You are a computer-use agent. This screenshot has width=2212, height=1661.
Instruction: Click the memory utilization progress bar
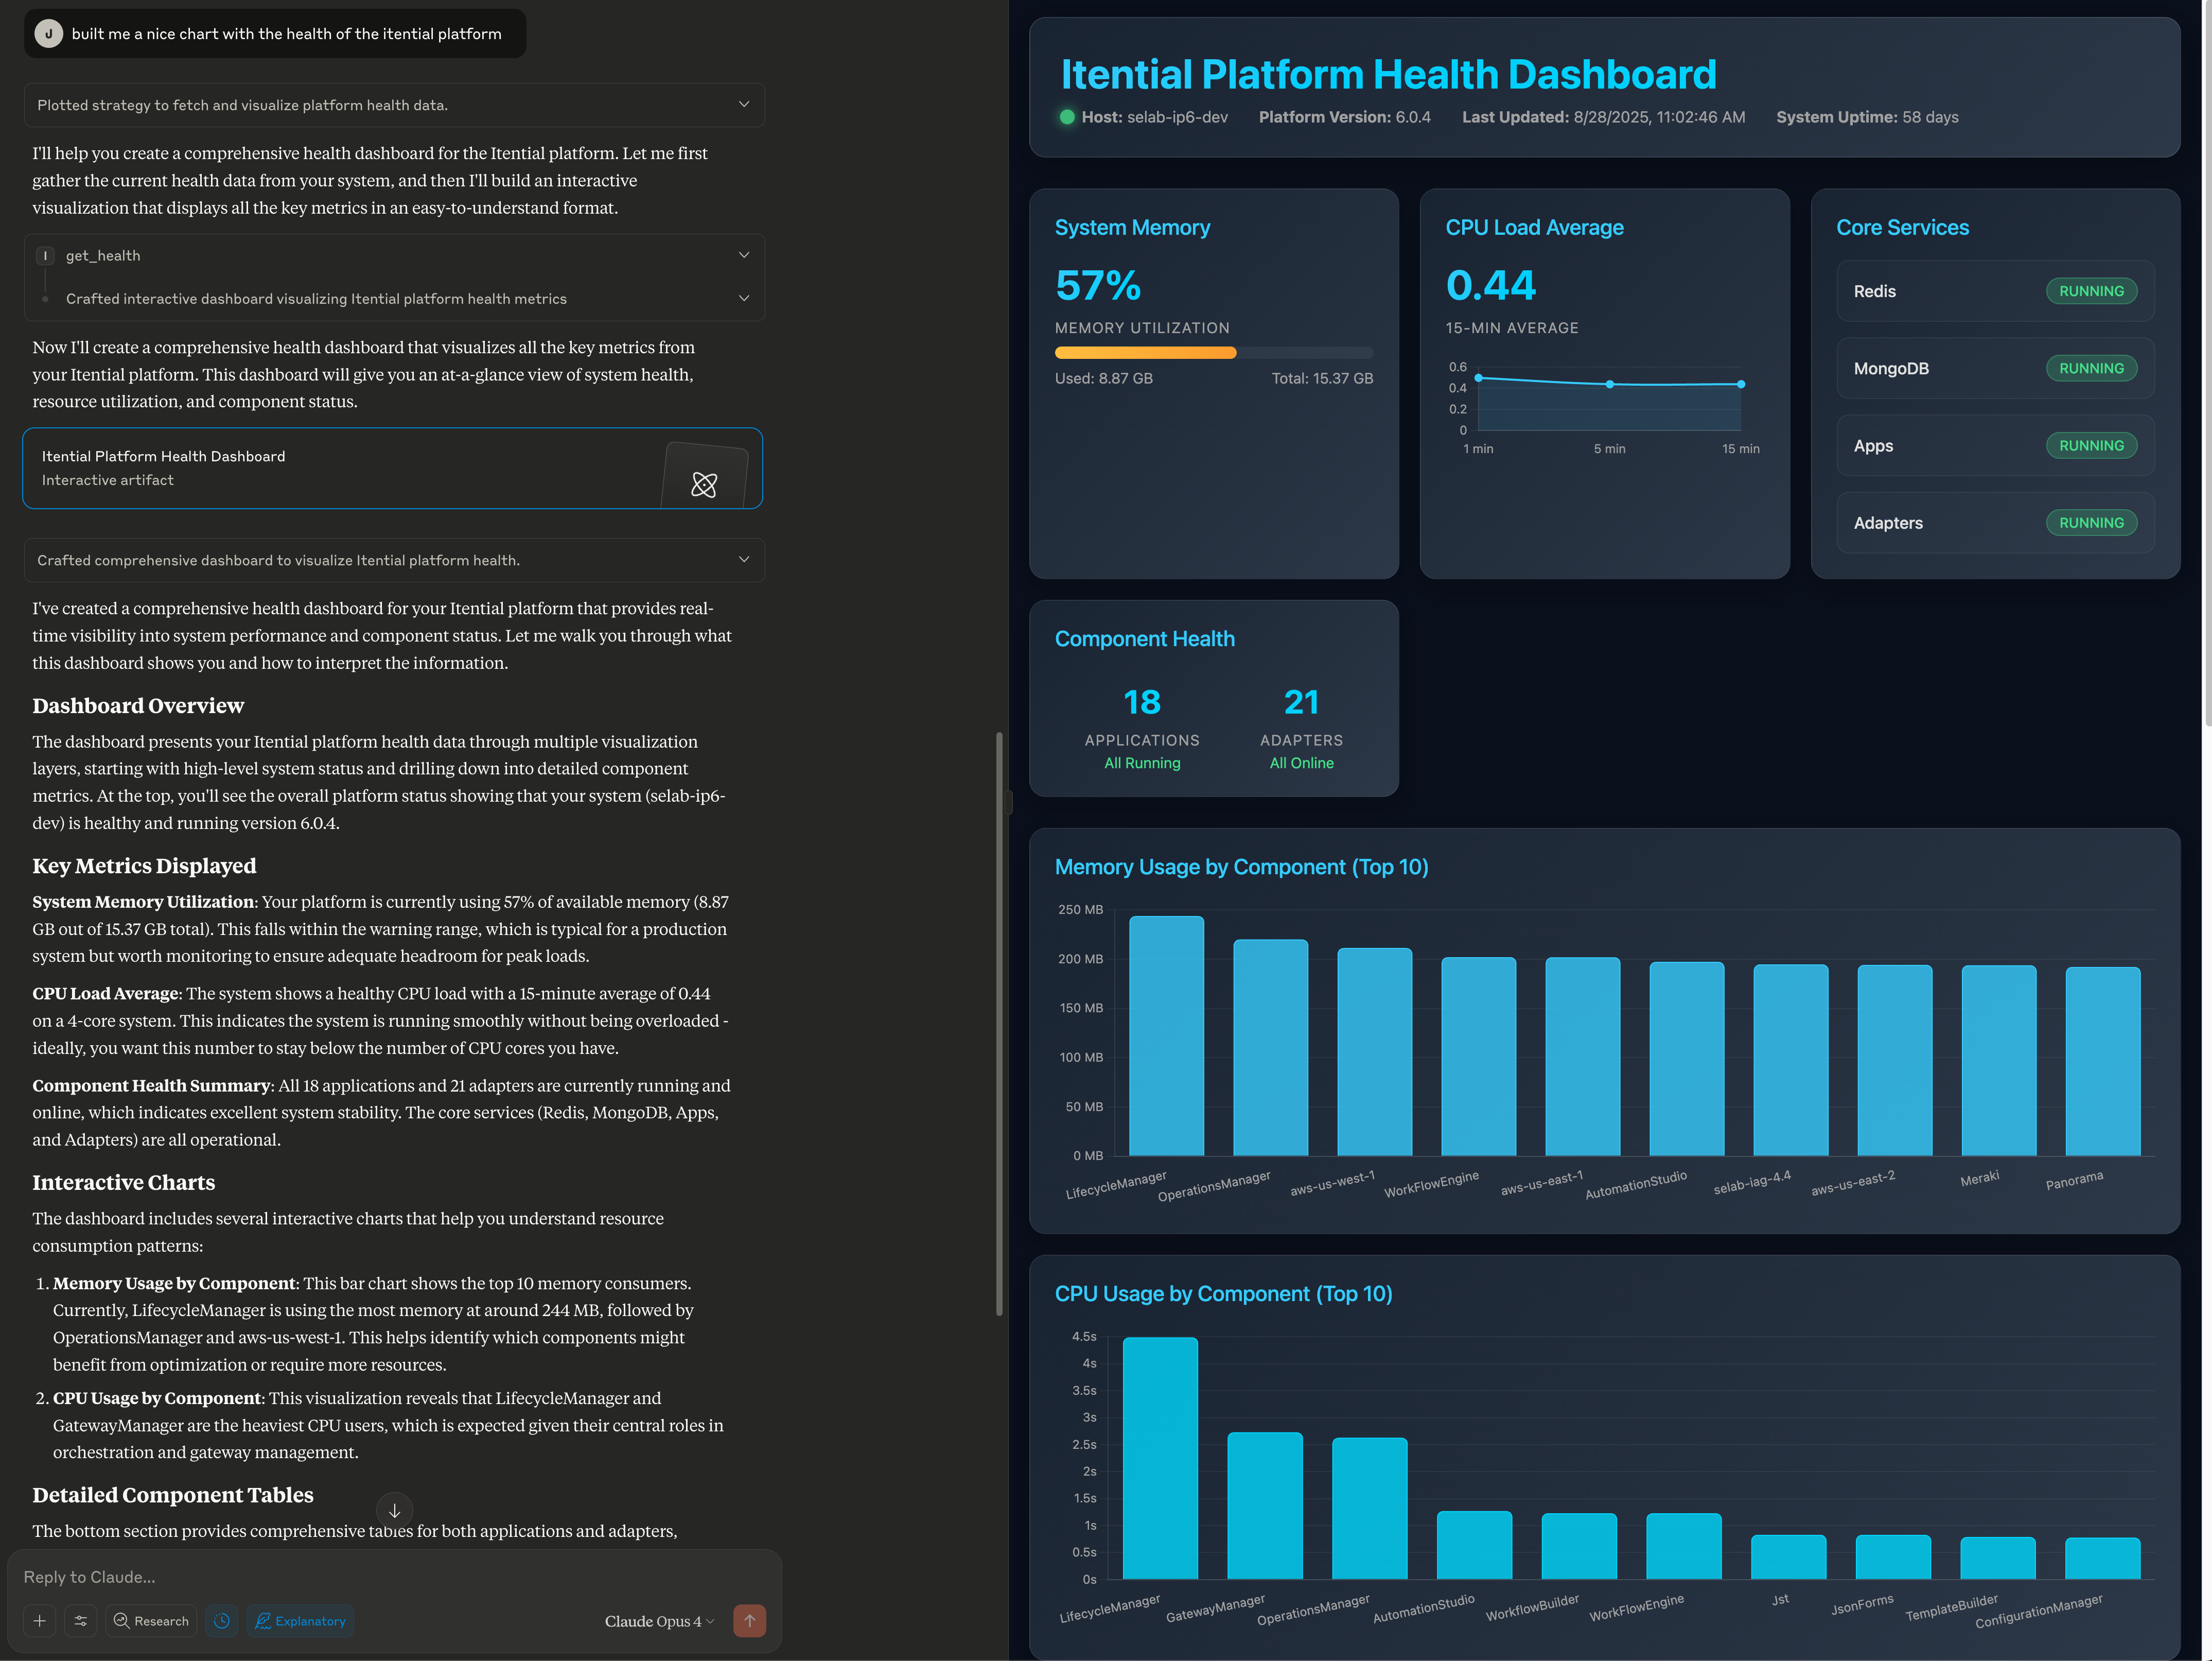click(1213, 353)
